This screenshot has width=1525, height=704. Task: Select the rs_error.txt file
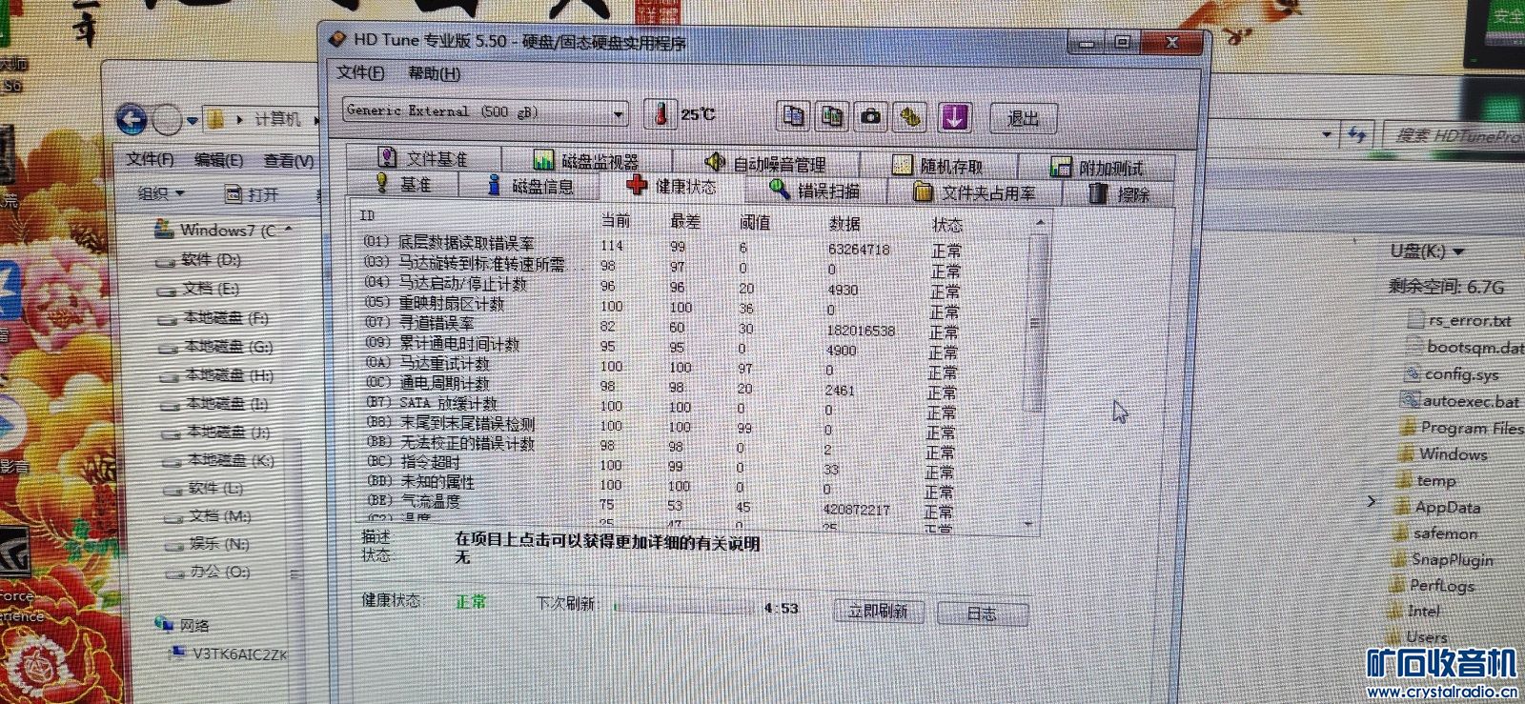click(1459, 320)
